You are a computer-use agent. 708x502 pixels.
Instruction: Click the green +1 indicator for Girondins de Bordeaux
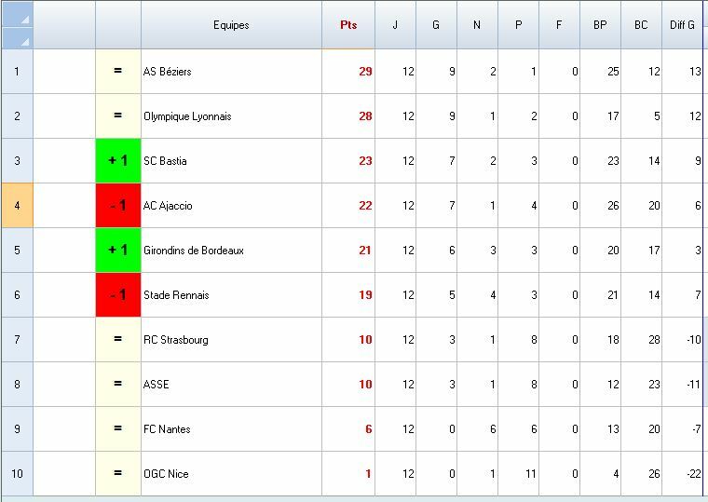click(x=118, y=251)
